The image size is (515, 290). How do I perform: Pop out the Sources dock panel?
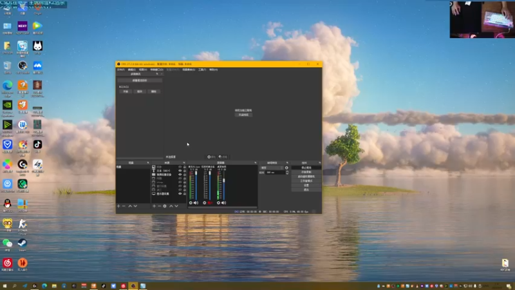tap(184, 163)
